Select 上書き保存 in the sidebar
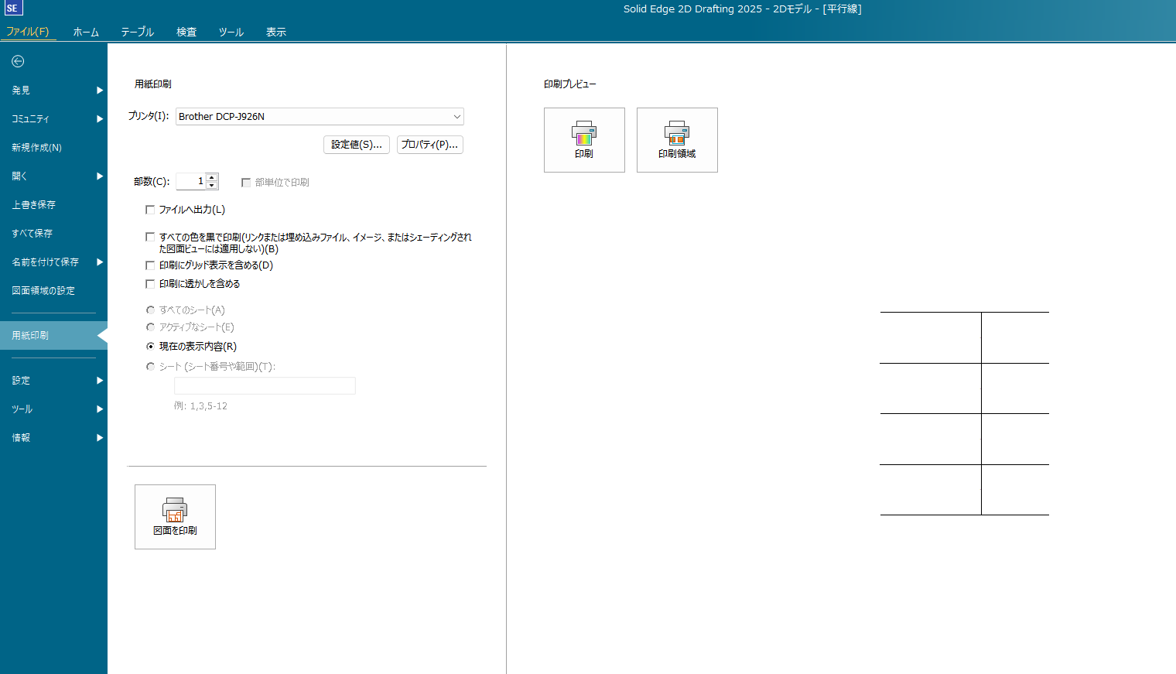 [x=53, y=205]
